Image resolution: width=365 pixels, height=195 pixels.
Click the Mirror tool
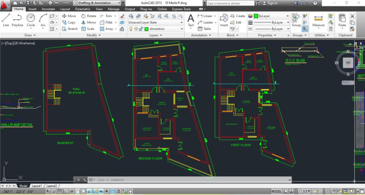89,22
